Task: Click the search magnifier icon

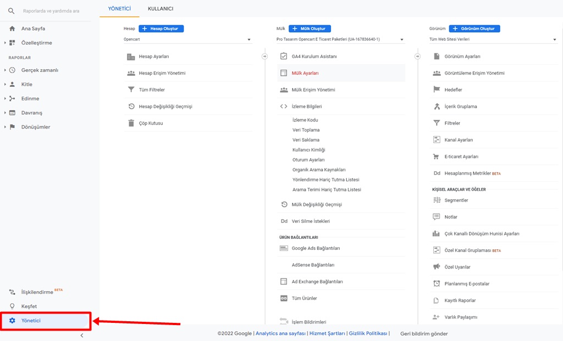Action: (x=12, y=11)
